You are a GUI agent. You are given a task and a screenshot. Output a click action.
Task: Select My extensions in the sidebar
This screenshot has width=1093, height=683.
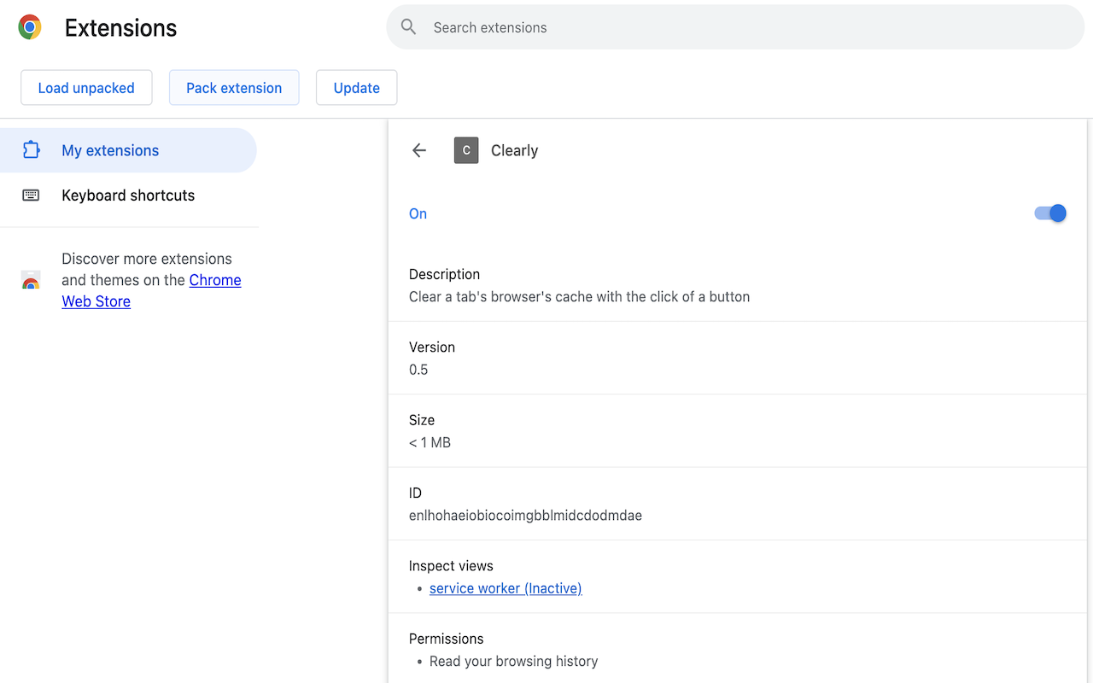[x=110, y=149]
